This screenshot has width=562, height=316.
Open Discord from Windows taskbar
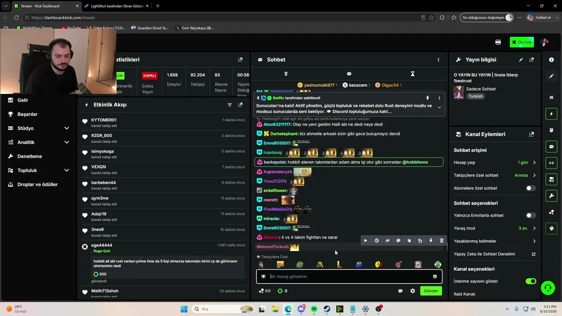[x=301, y=309]
